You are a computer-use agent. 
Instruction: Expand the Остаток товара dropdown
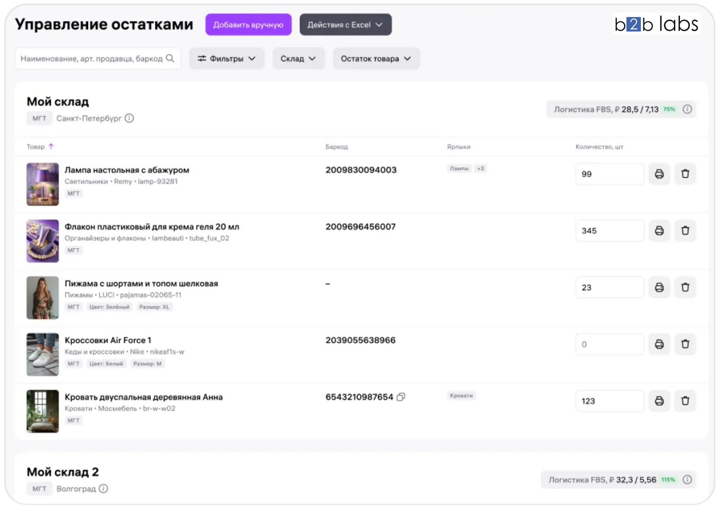pyautogui.click(x=376, y=59)
